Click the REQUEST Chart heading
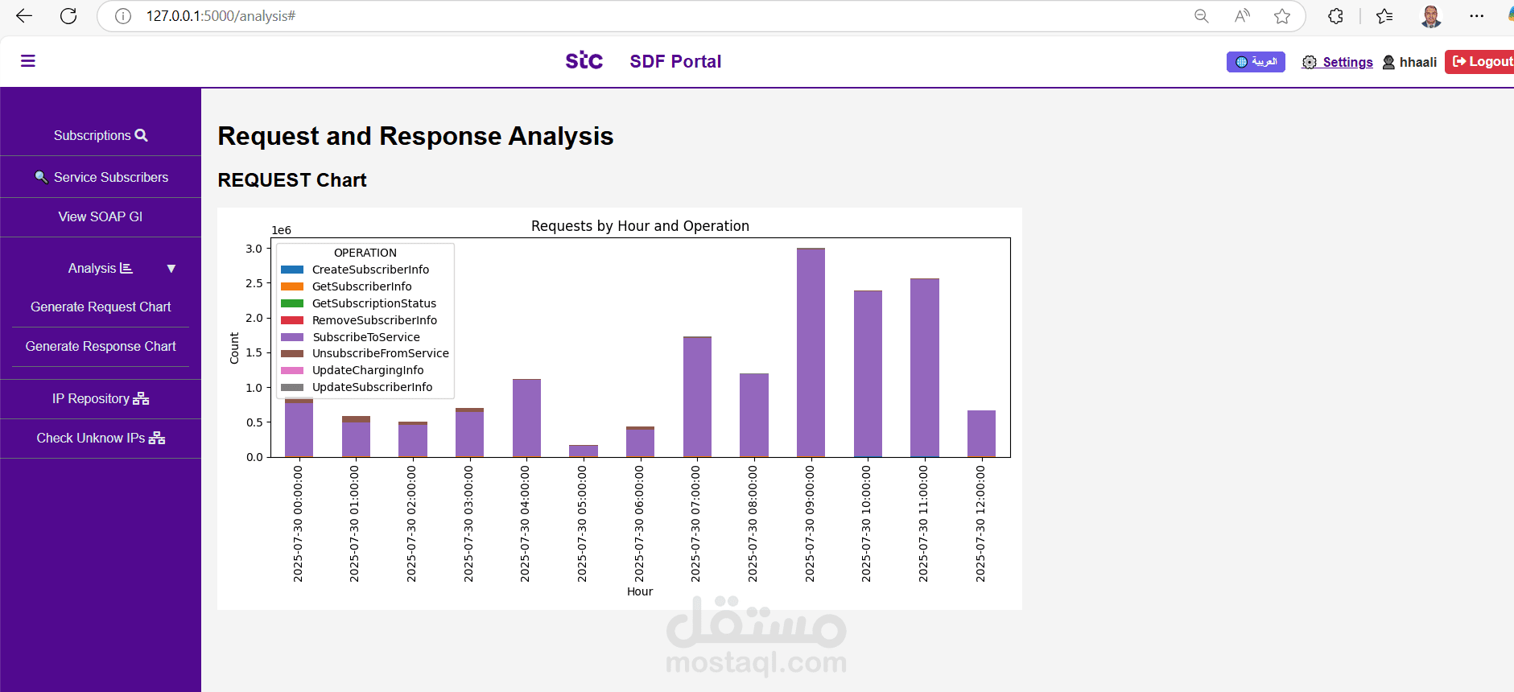This screenshot has height=692, width=1514. pos(292,180)
